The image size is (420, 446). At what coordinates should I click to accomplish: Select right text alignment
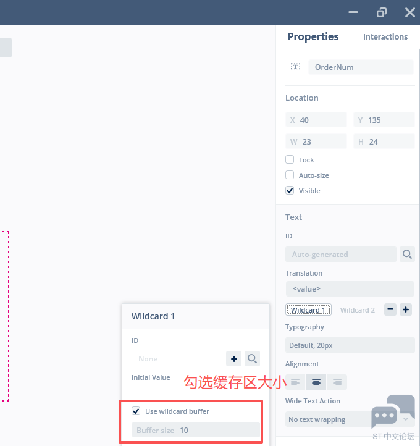(337, 382)
